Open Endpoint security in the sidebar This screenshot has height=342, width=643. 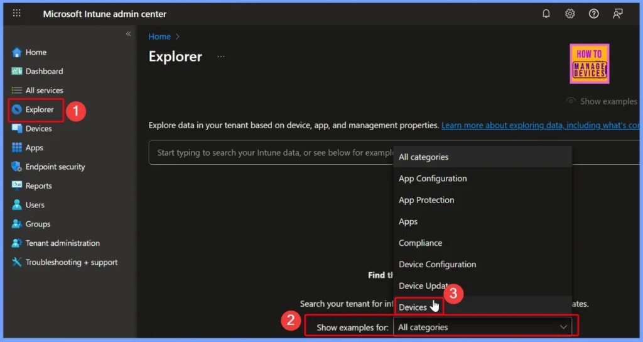[x=55, y=167]
